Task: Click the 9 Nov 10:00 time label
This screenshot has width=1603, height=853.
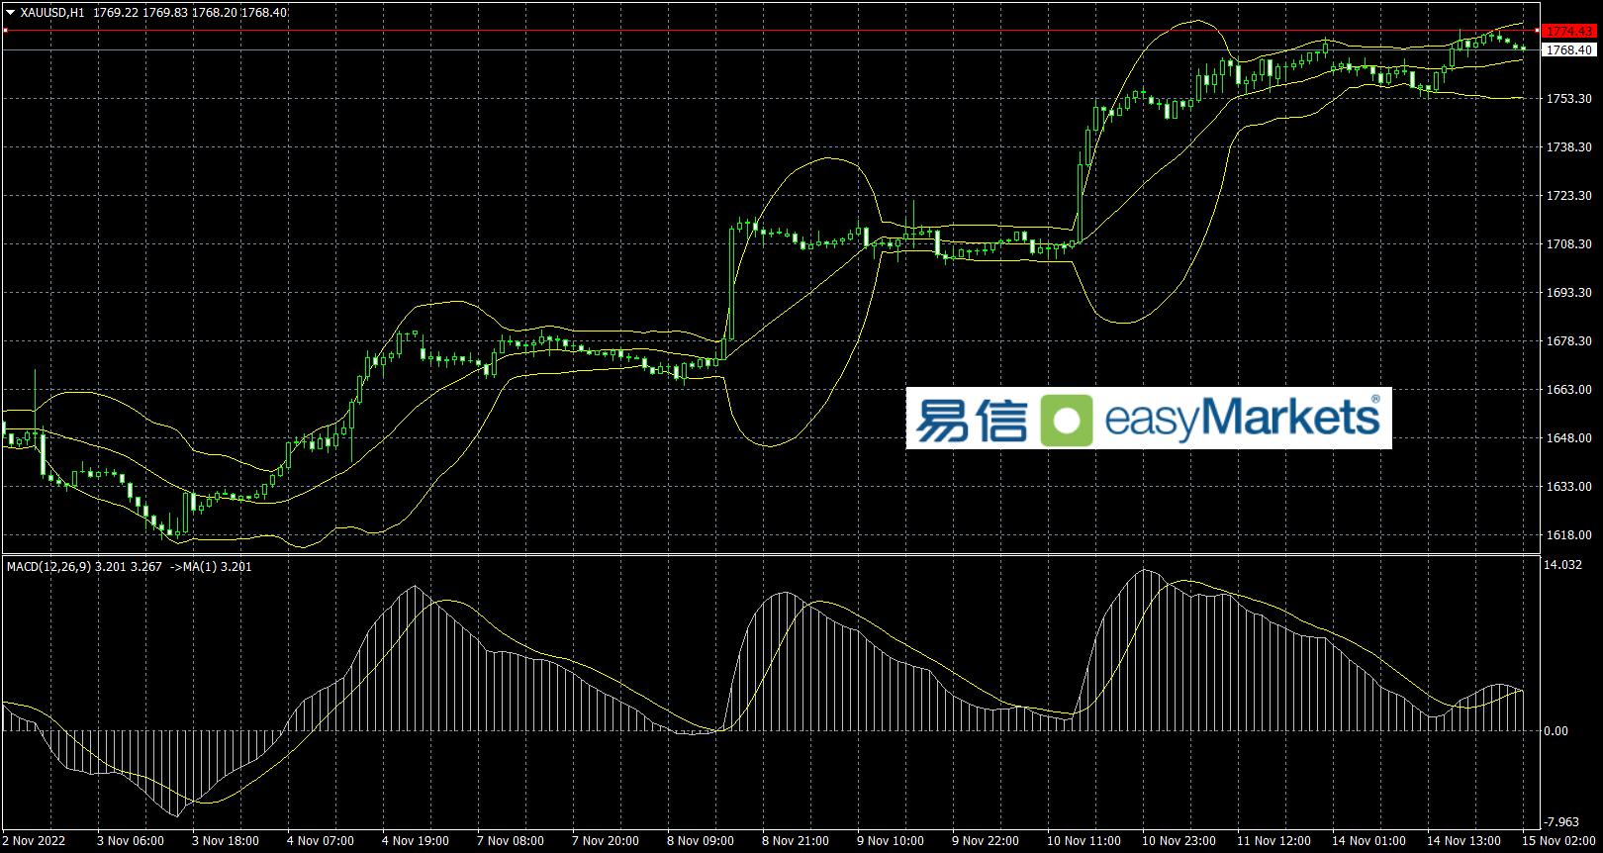Action: coord(891,841)
